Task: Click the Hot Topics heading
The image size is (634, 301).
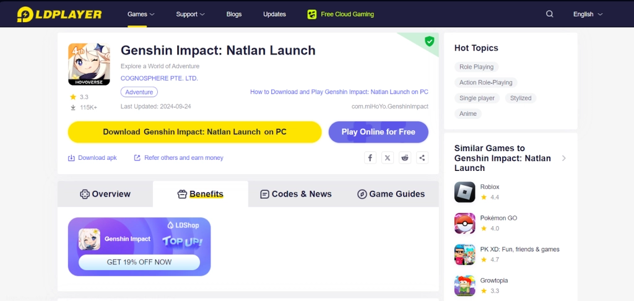Action: tap(476, 48)
